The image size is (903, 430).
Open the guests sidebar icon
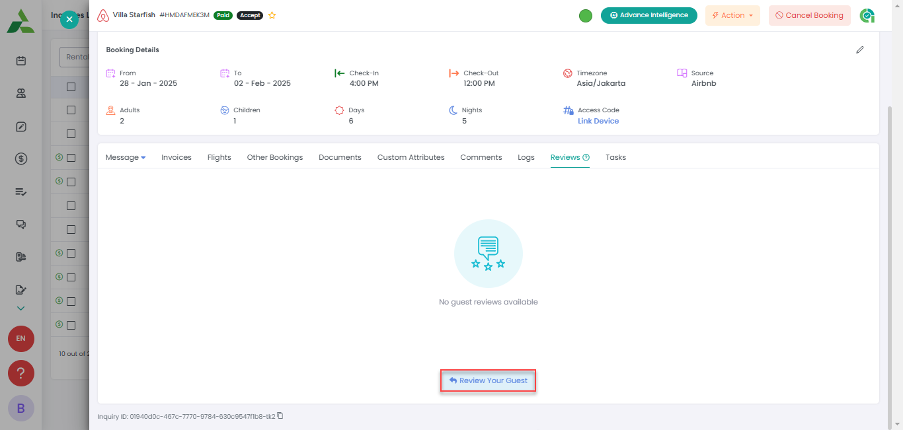tap(21, 94)
